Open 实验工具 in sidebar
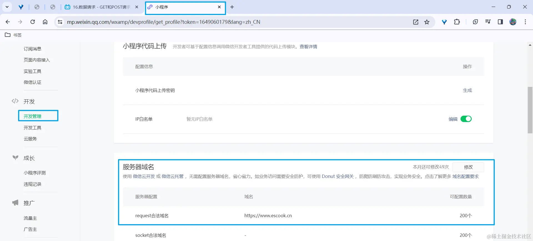Image resolution: width=533 pixels, height=241 pixels. [32, 71]
